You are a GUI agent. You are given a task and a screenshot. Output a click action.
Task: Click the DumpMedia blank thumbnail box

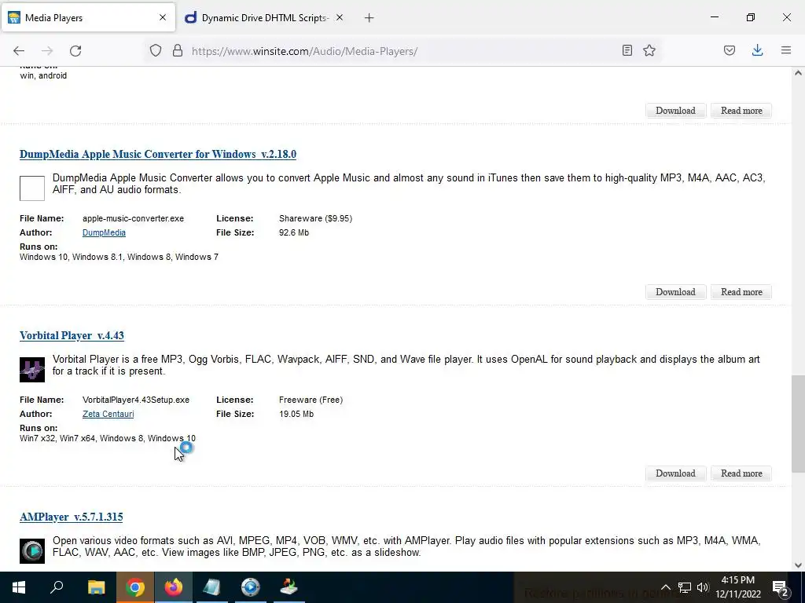click(32, 188)
